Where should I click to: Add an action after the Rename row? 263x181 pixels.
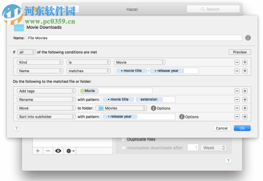[x=245, y=99]
